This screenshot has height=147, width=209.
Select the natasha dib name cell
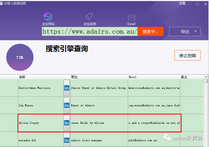(x=41, y=140)
